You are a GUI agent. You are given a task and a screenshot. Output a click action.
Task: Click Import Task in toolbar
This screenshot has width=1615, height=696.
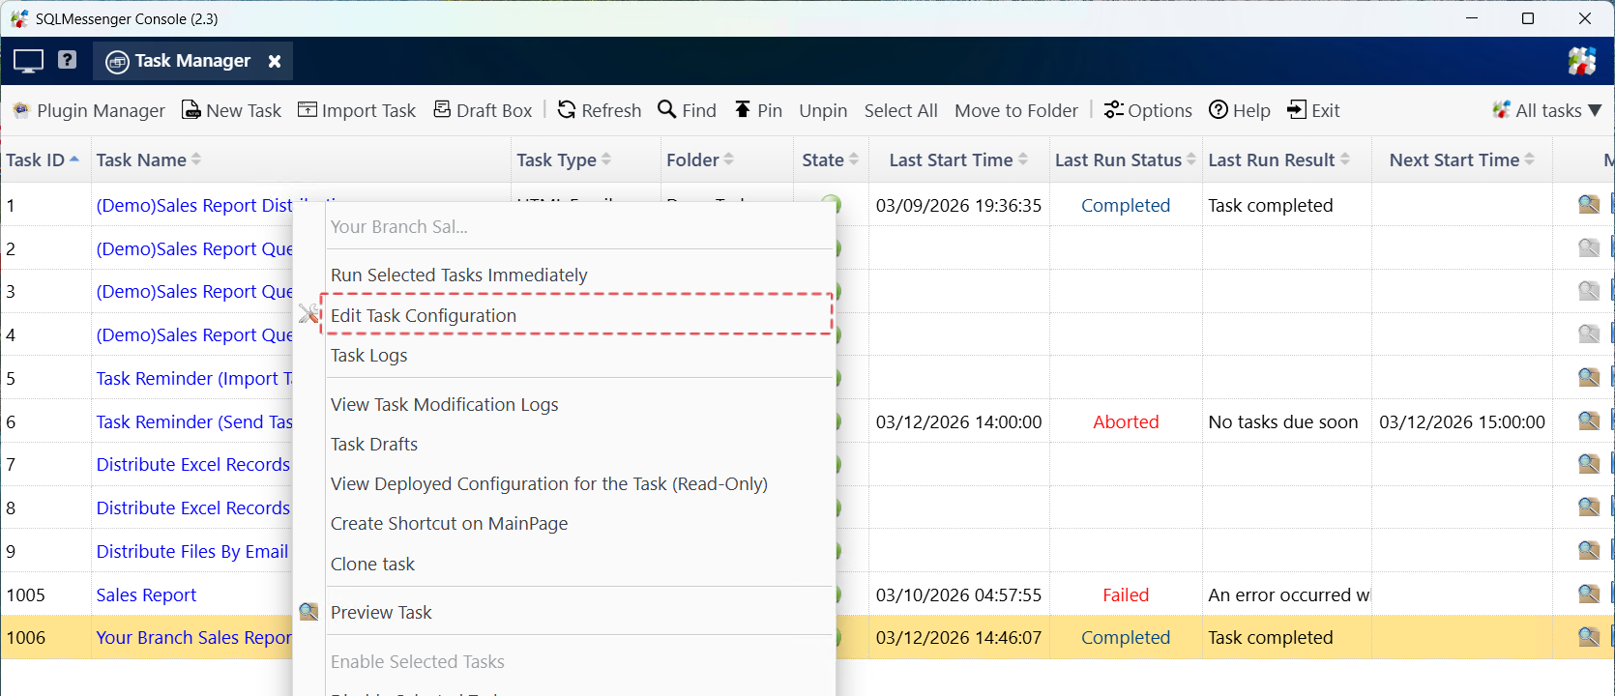(x=357, y=110)
